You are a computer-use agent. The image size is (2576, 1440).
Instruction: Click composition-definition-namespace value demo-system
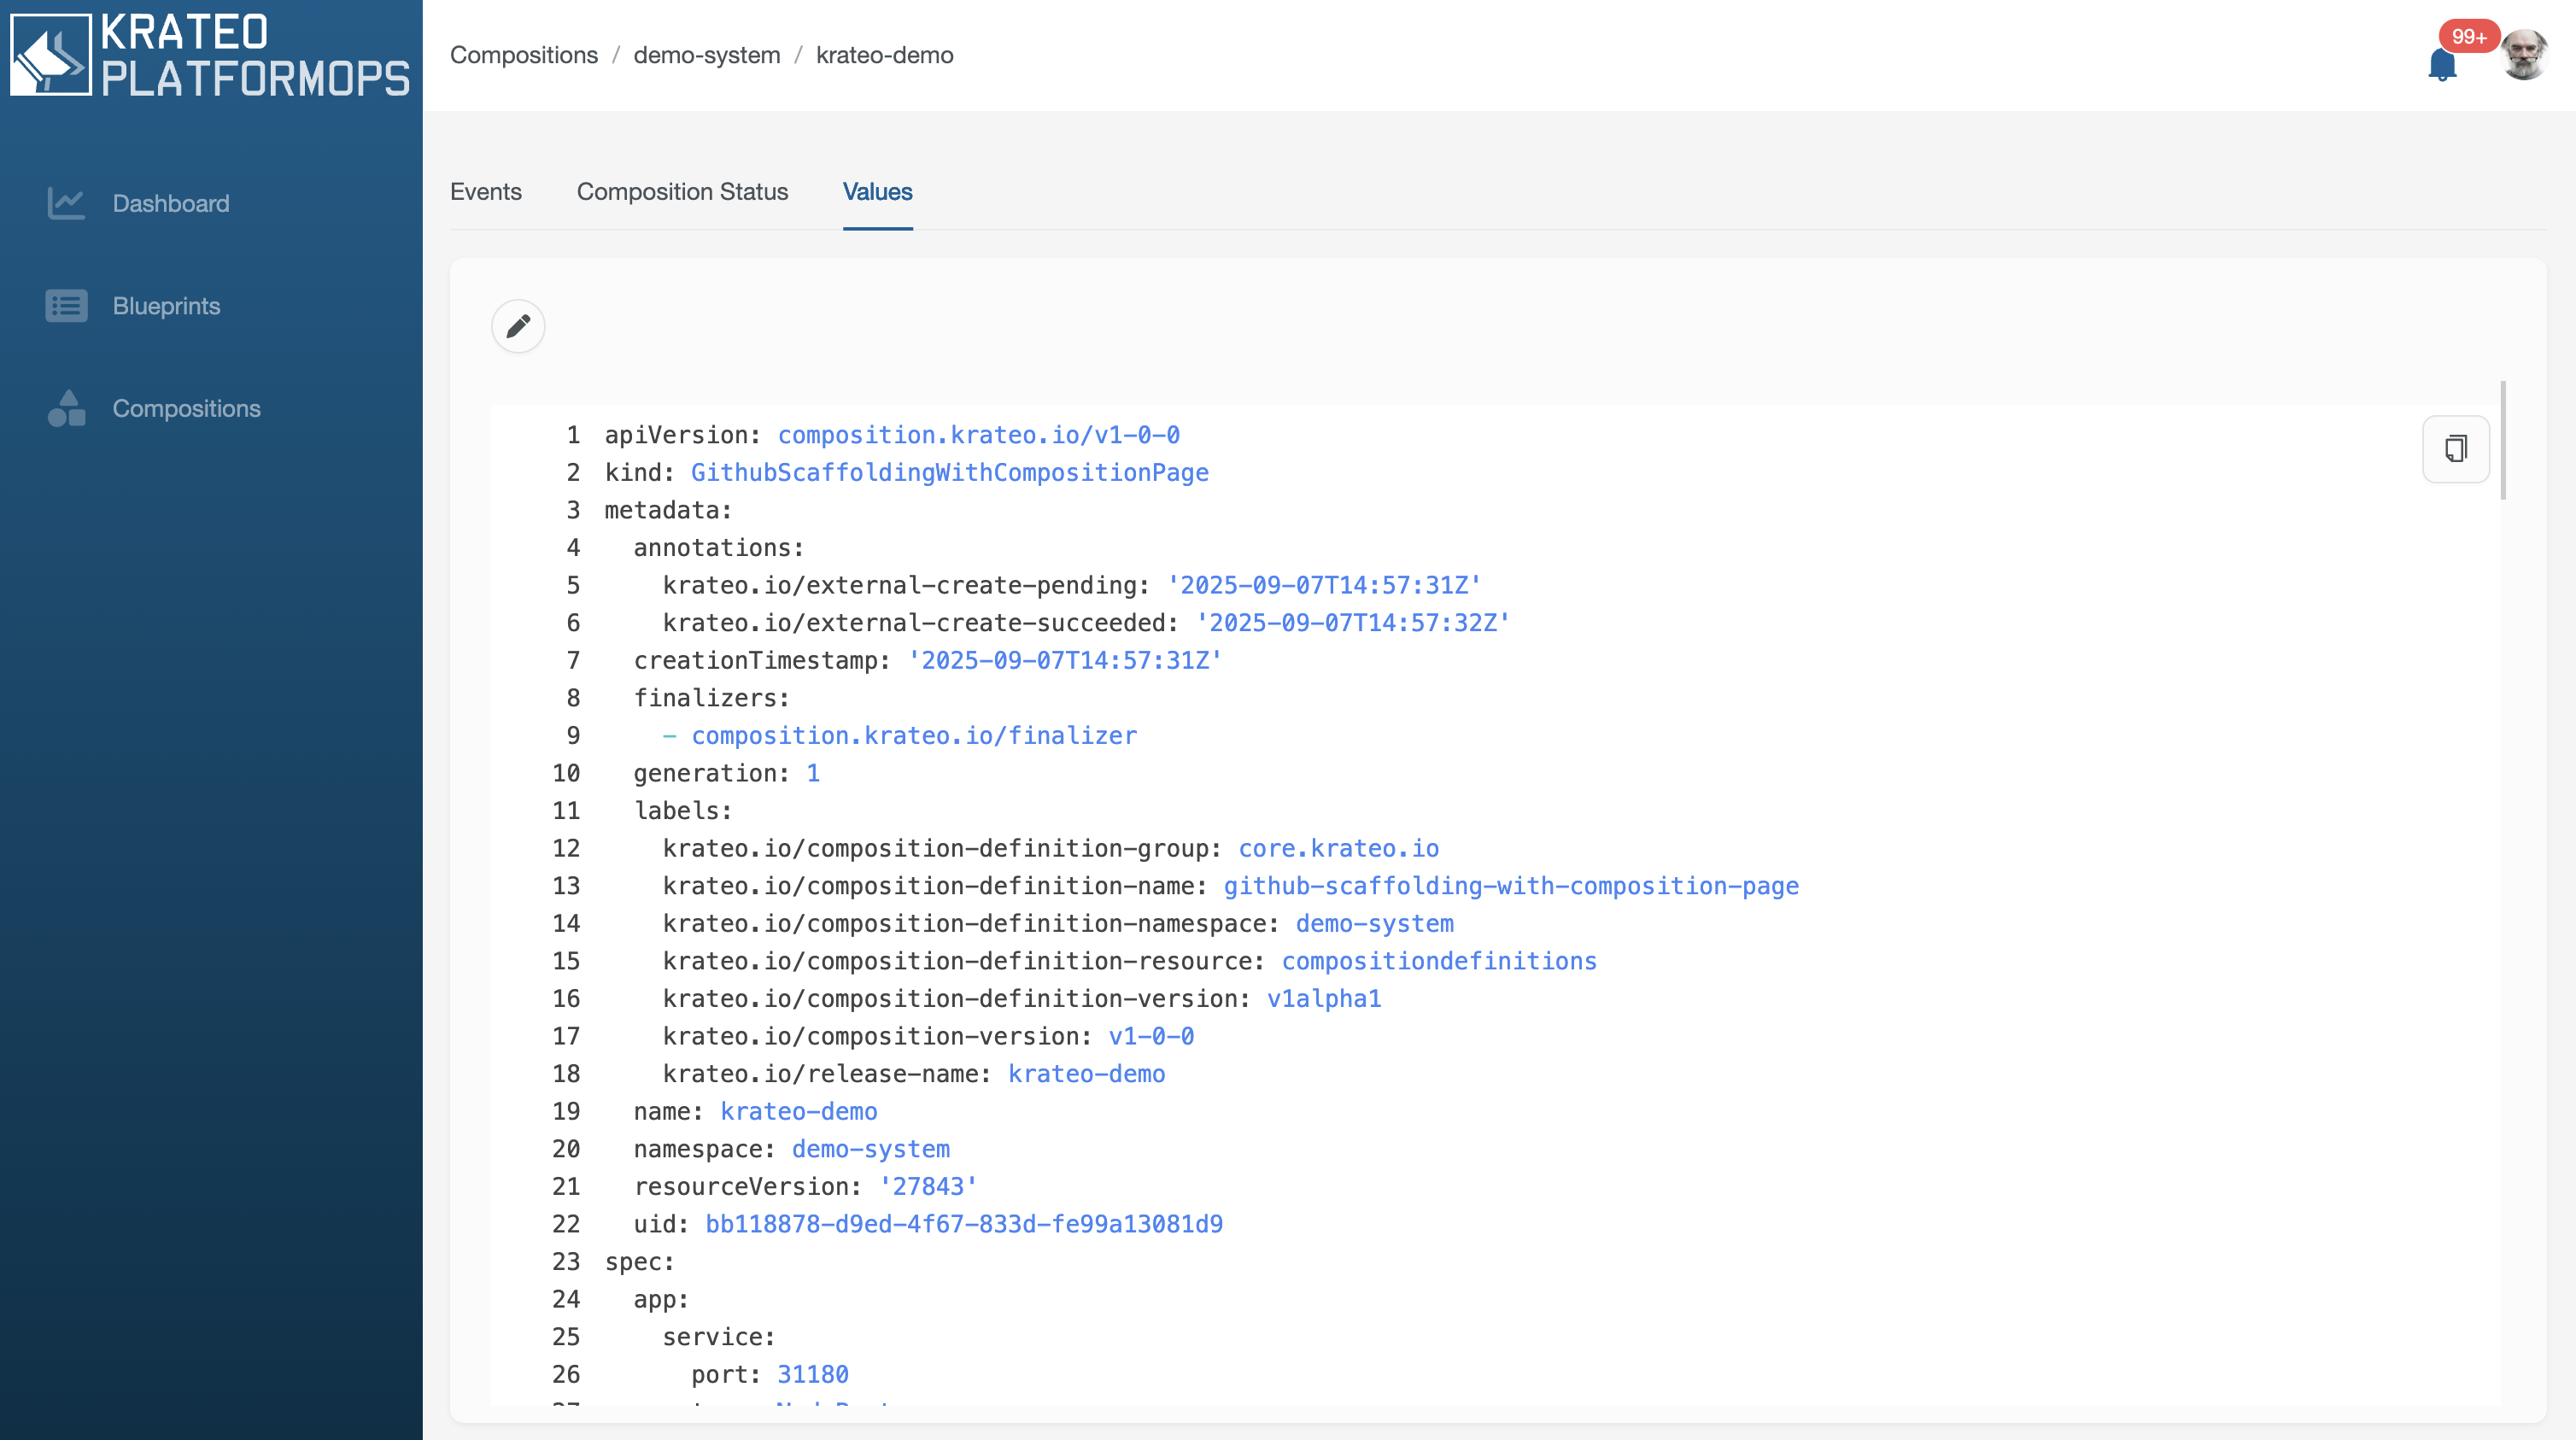(x=1375, y=924)
